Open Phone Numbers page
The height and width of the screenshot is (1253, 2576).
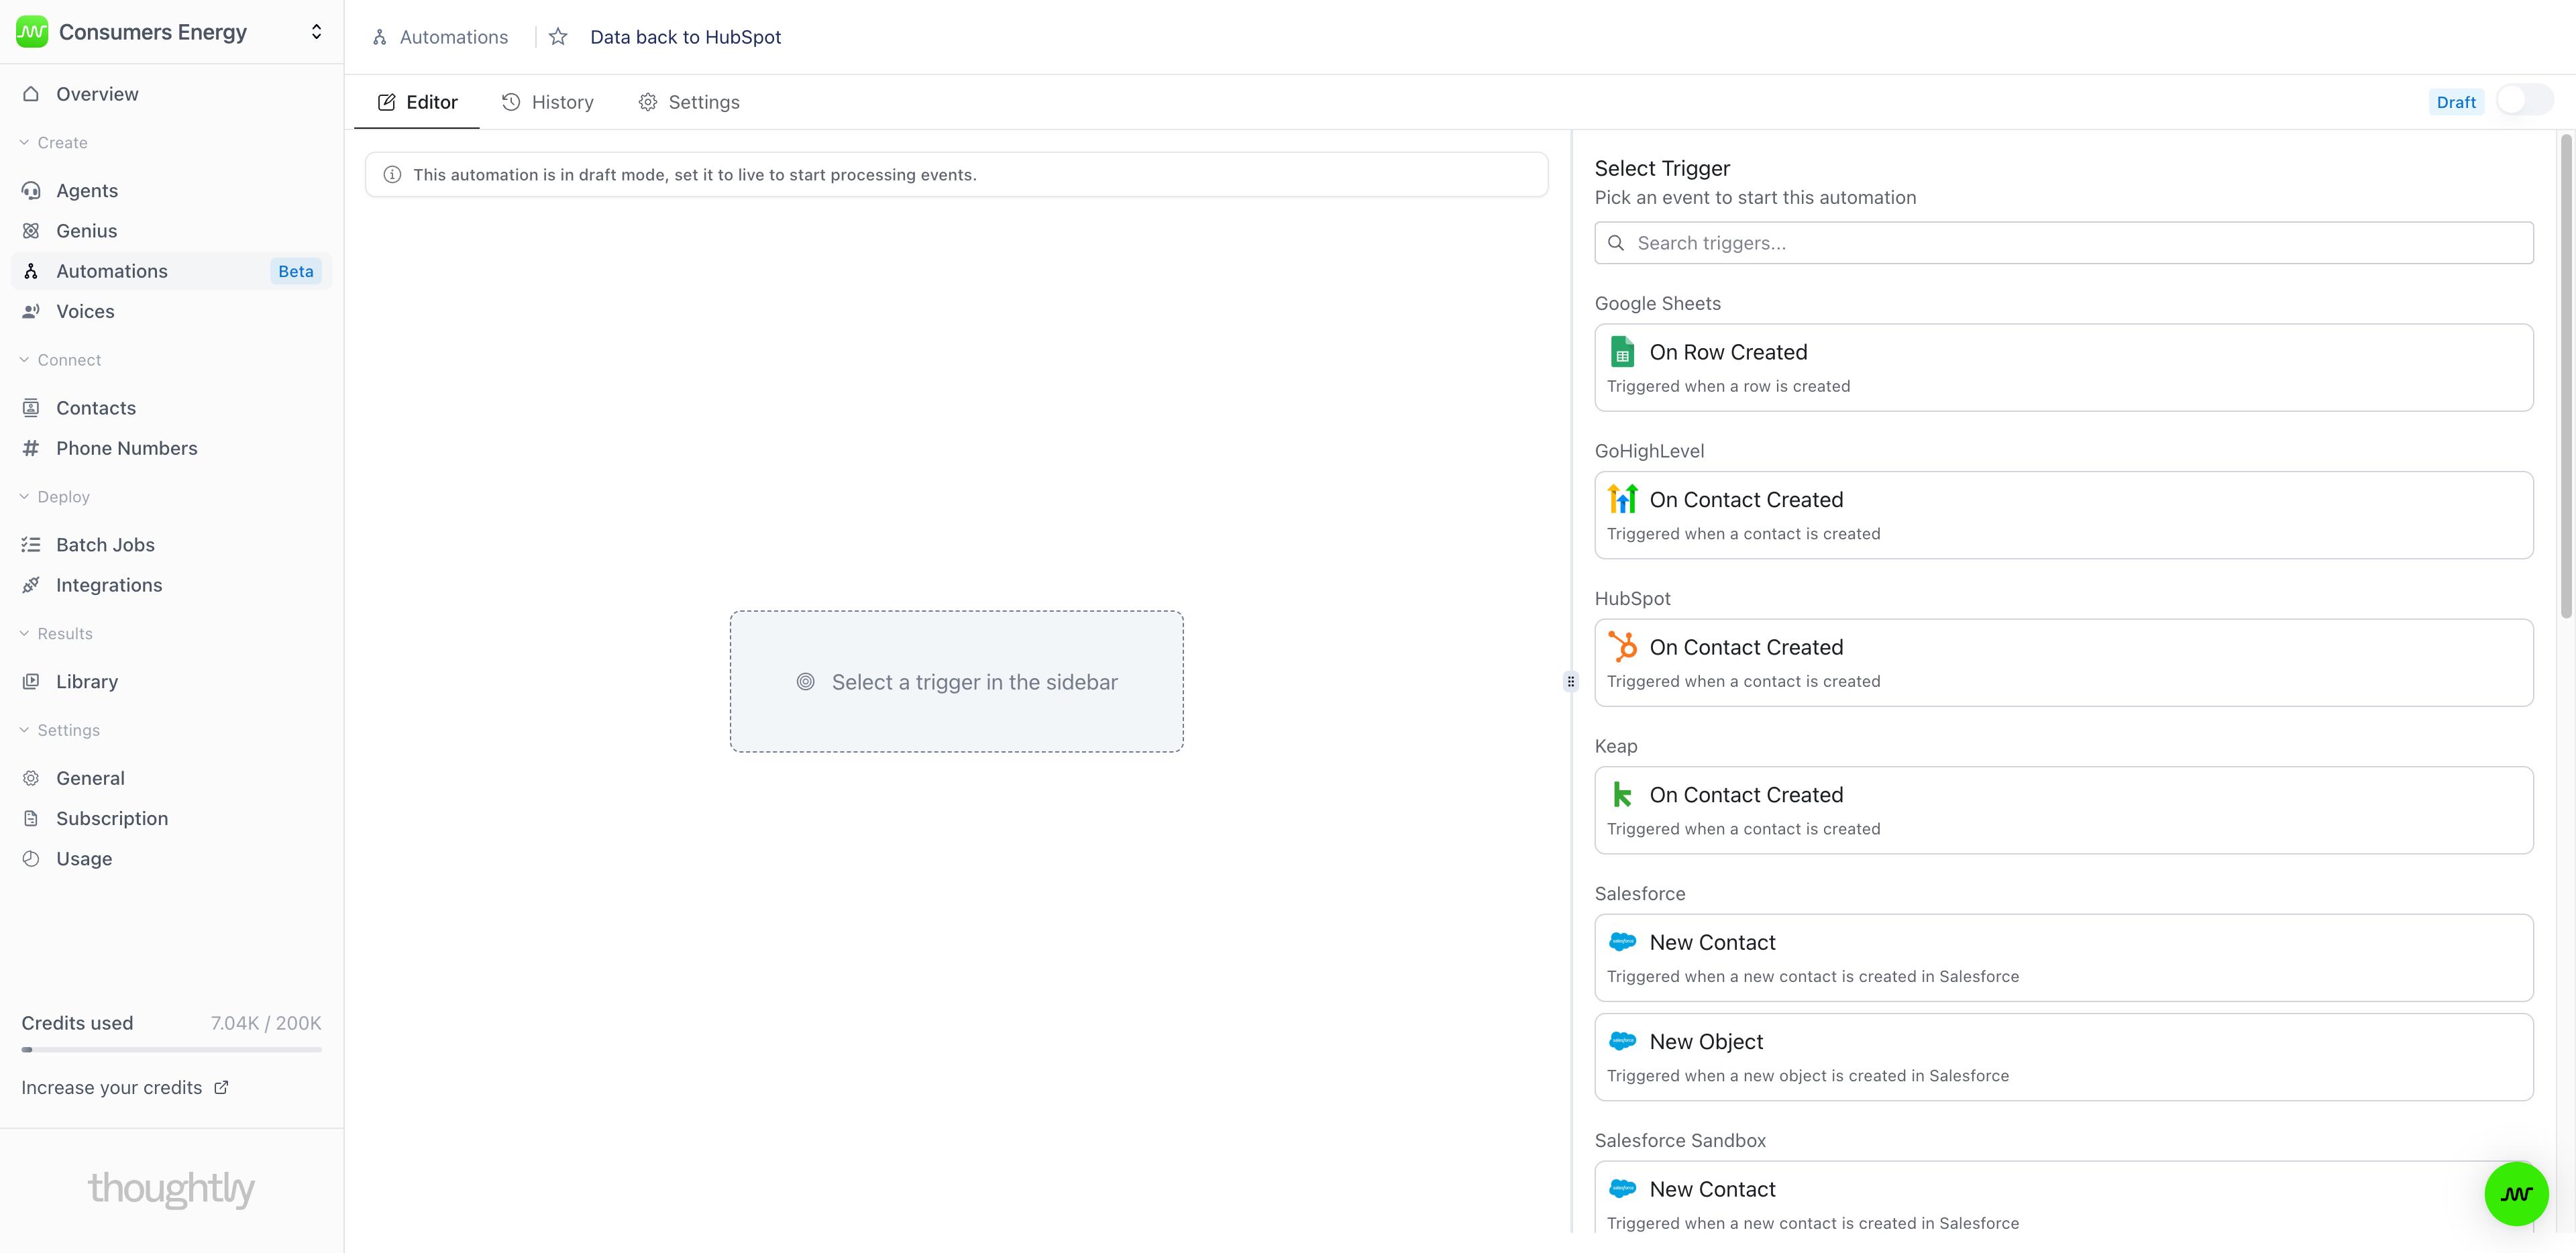pos(171,448)
